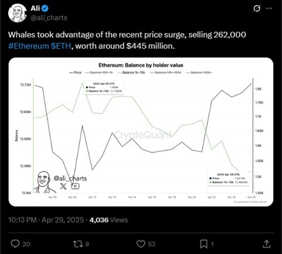Screen dimensions: 282x254
Task: Click the Grok slashed-circle icon
Action: point(257,8)
